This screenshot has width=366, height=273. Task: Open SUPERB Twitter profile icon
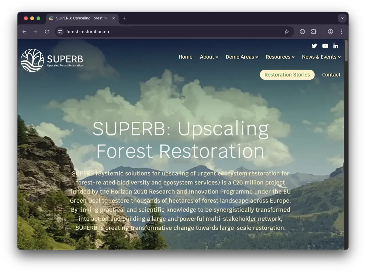pyautogui.click(x=314, y=46)
